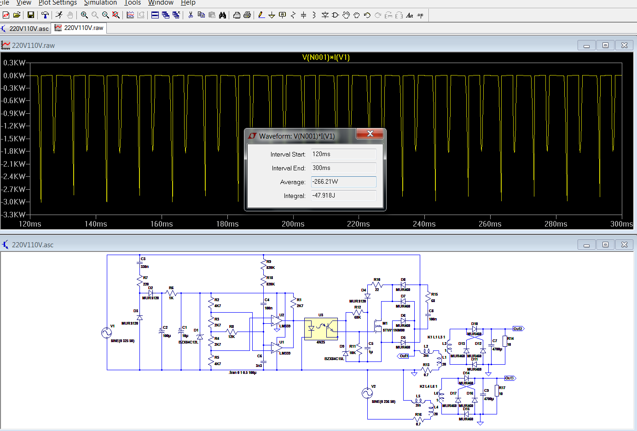Switch to the 220V110V.asc tab
This screenshot has width=637, height=431.
[25, 28]
